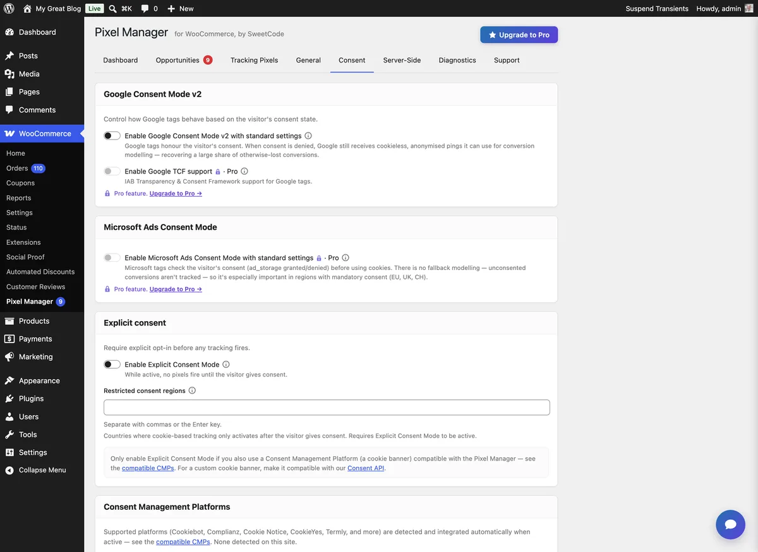758x552 pixels.
Task: Open the info icon for Google TCF support
Action: [244, 171]
